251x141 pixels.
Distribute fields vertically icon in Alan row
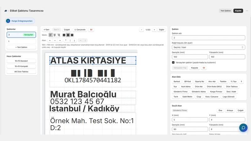(x=85, y=40)
